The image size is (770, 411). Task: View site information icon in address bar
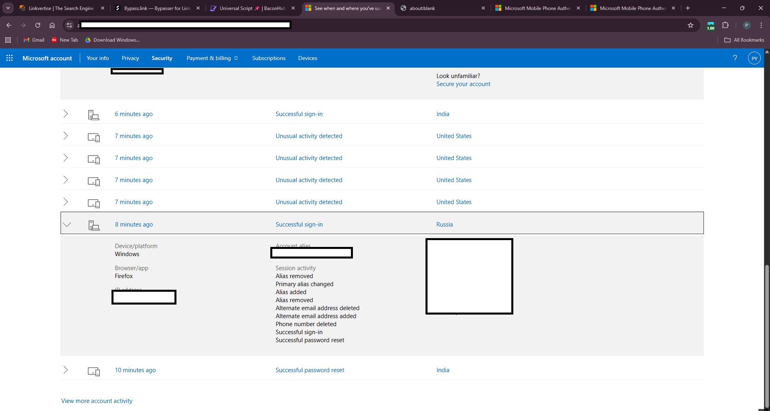[x=69, y=25]
